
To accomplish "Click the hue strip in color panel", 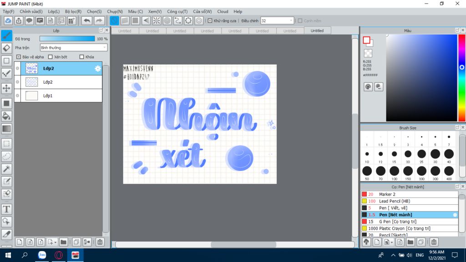I will (x=461, y=78).
